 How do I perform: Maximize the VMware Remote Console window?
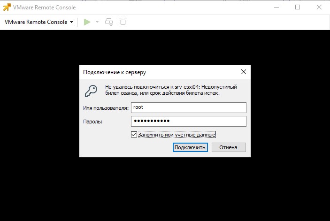298,7
